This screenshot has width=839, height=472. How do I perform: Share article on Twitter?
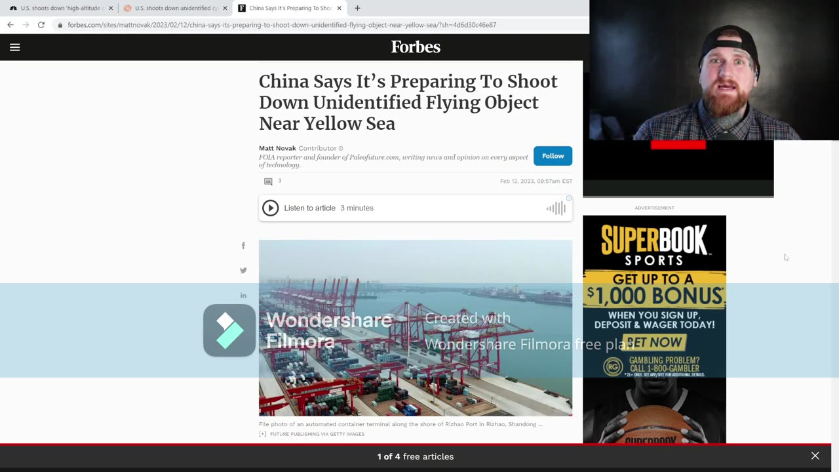pos(243,270)
